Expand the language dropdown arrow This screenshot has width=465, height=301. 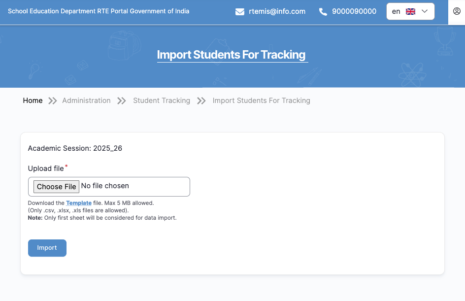coord(425,11)
